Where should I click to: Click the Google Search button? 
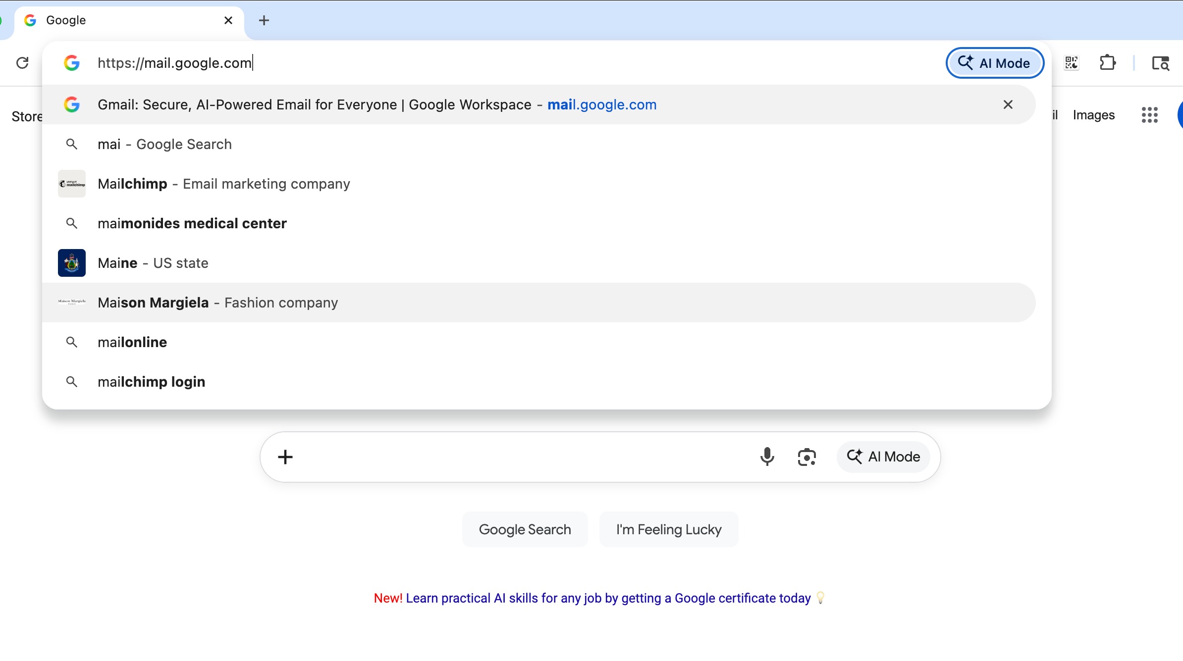[x=525, y=529]
